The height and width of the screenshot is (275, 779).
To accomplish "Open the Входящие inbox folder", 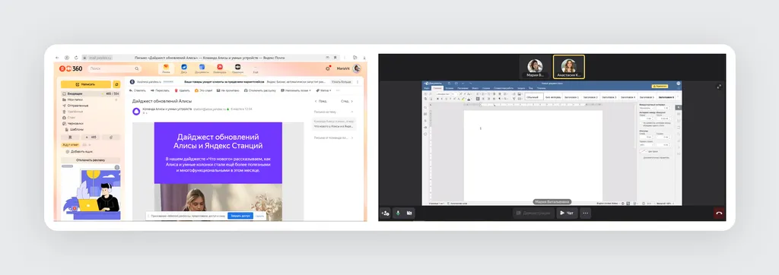I will click(x=91, y=93).
